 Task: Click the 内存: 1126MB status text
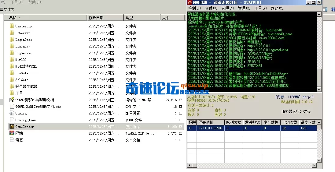[288, 97]
